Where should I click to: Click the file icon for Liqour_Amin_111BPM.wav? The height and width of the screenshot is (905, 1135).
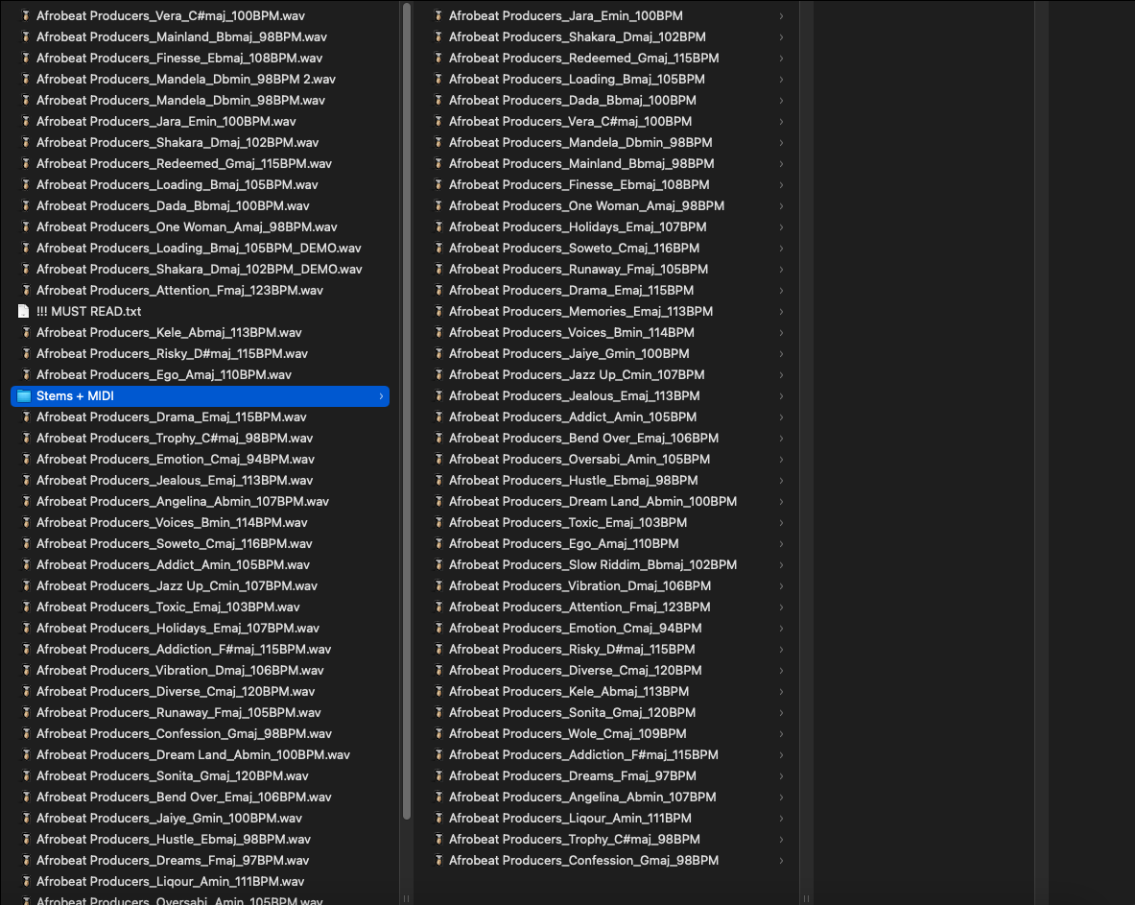coord(25,881)
